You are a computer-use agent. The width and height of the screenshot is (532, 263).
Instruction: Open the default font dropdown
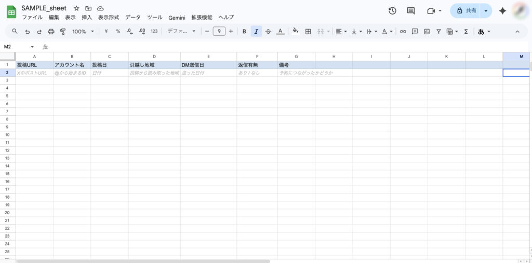click(181, 31)
